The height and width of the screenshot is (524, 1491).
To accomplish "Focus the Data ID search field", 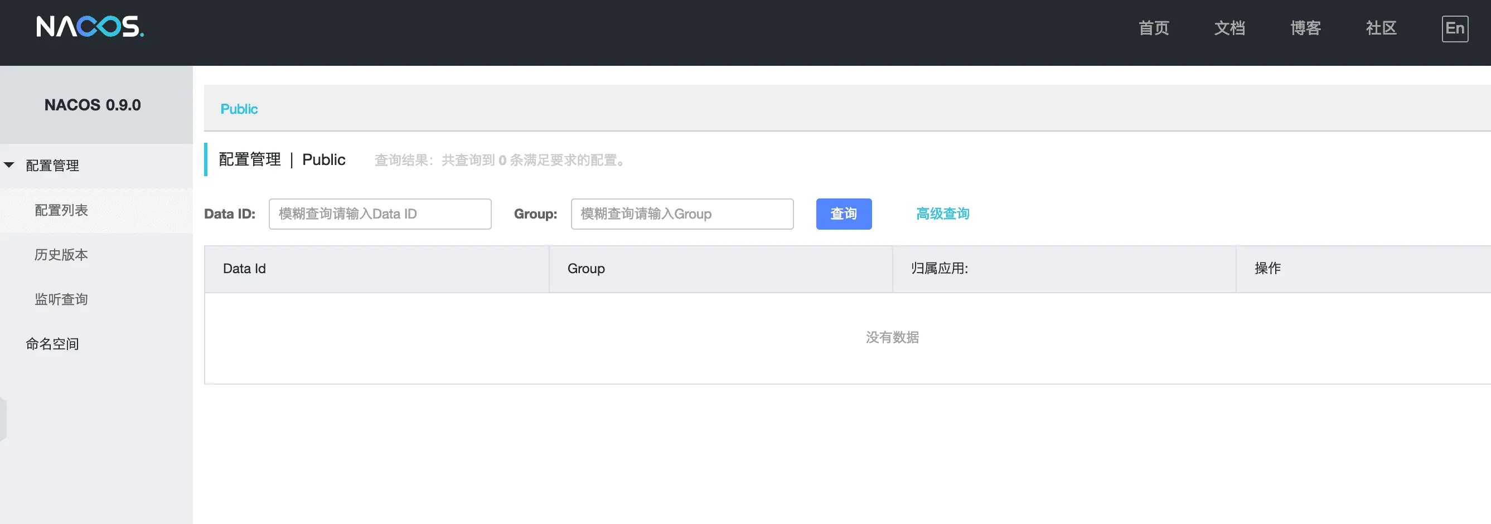I will tap(380, 214).
